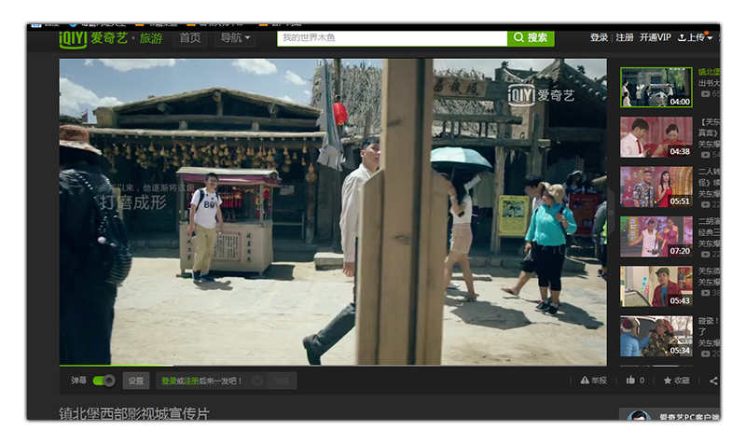Click the green search button

(531, 38)
